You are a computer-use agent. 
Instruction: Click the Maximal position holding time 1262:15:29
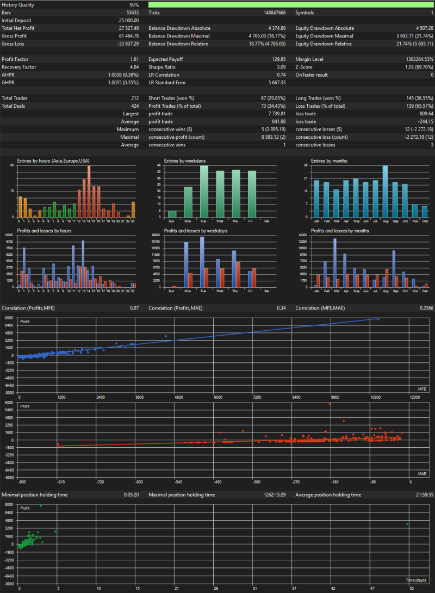275,495
